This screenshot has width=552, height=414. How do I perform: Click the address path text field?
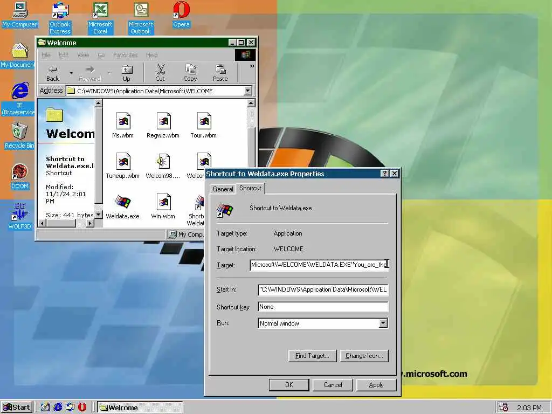click(x=155, y=91)
